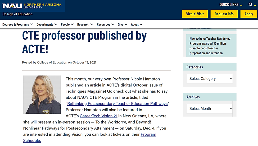Expand the chevron beside the search icon
Screen dimensions: 258x146
255,5
